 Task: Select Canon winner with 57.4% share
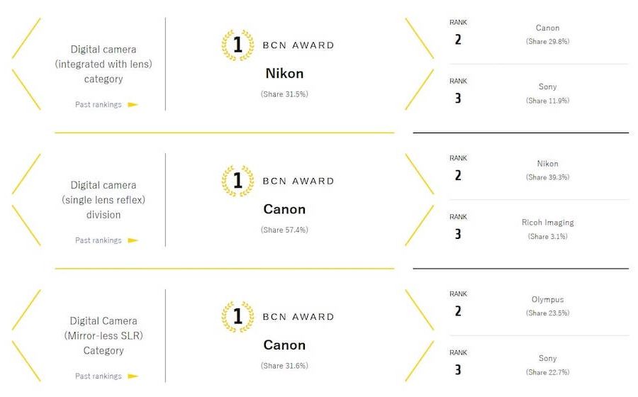click(284, 209)
